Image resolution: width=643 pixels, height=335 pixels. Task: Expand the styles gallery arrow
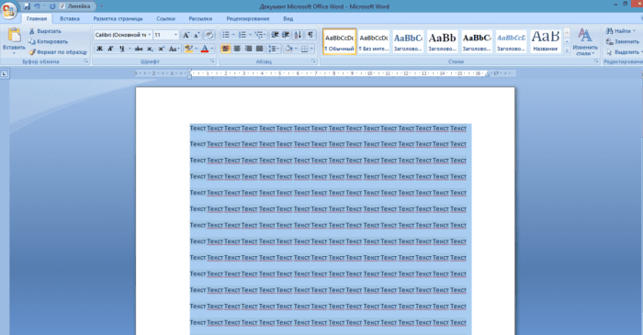pyautogui.click(x=567, y=50)
